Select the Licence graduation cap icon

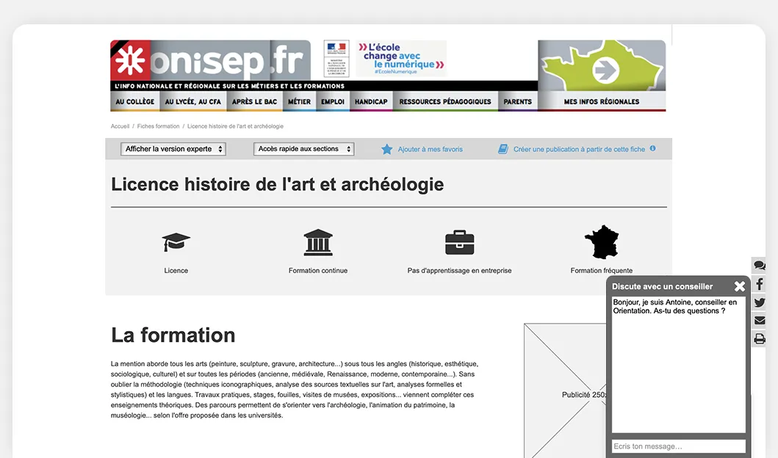pos(176,241)
